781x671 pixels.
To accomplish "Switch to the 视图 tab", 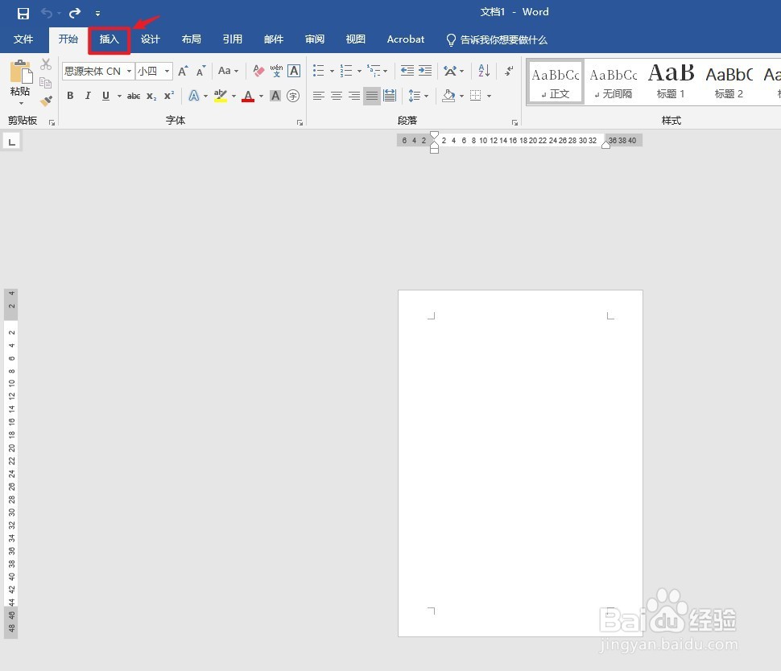I will tap(356, 39).
